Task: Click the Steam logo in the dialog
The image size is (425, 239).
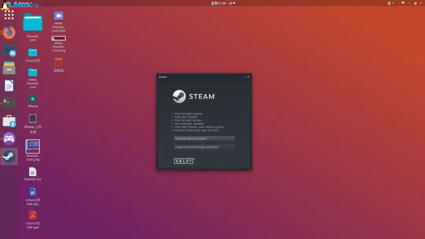Action: click(194, 96)
